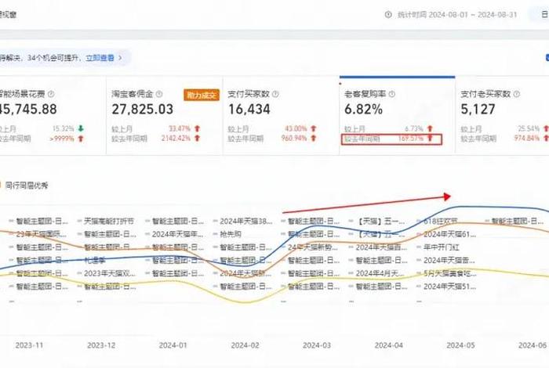Click the 2023-11 axis label

29,345
